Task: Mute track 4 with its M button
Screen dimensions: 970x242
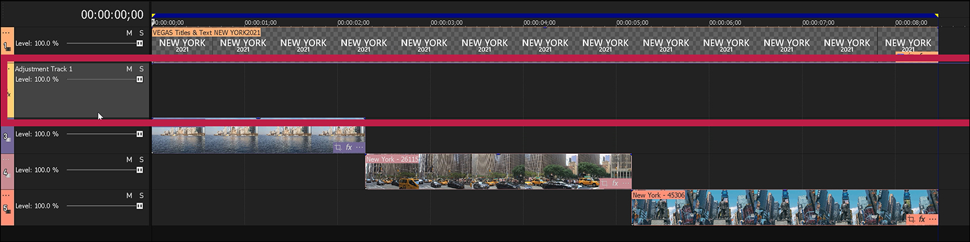Action: click(x=129, y=159)
